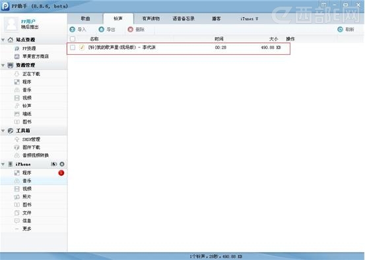Click the user avatar picture
This screenshot has width=365, height=260.
click(11, 24)
